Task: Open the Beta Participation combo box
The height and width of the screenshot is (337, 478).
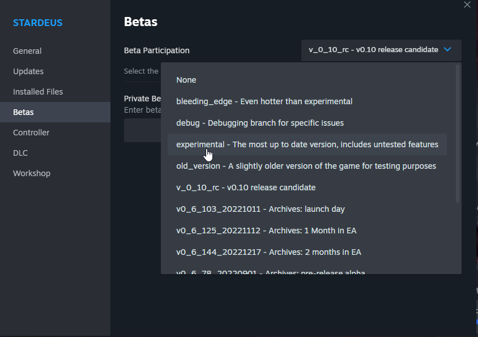Action: pyautogui.click(x=381, y=50)
